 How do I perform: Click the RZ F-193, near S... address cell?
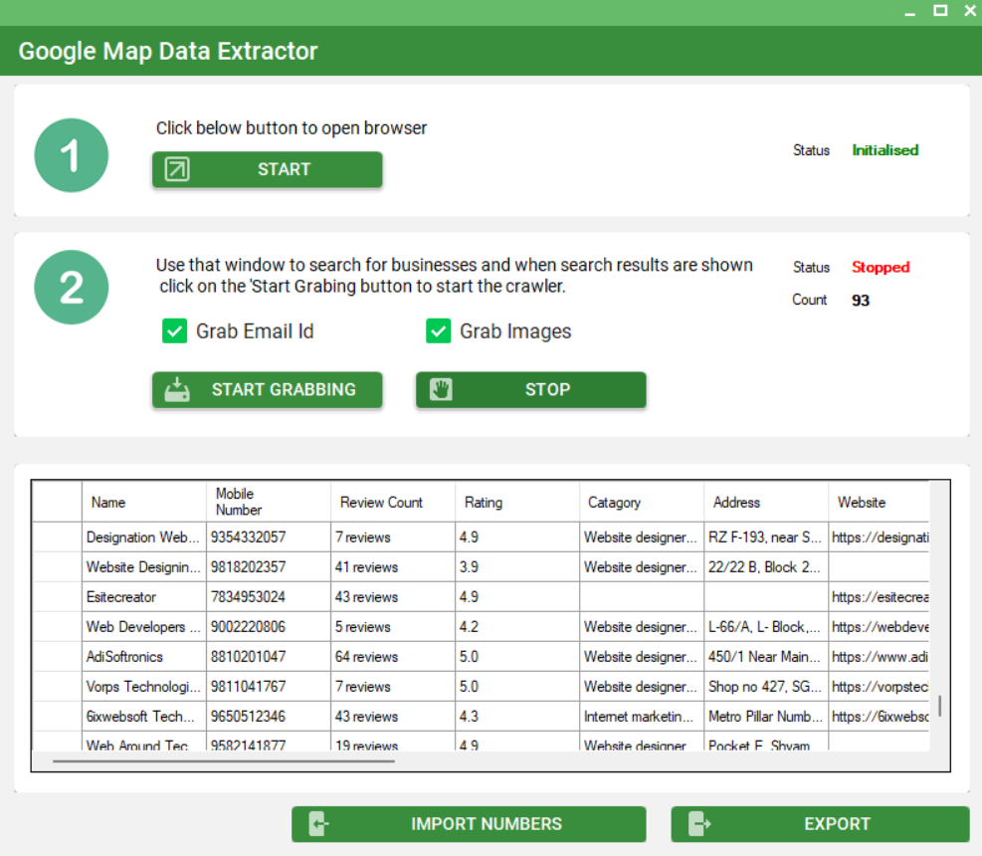tap(766, 537)
